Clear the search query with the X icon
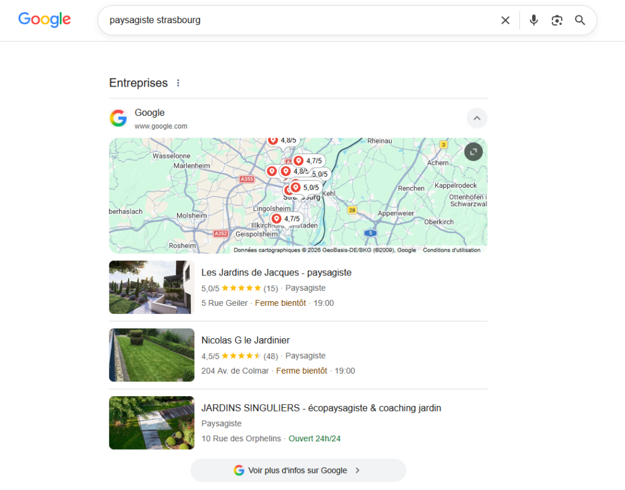625x490 pixels. click(505, 20)
